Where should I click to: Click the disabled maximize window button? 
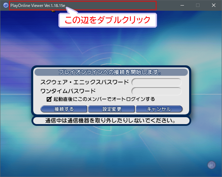click(198, 6)
